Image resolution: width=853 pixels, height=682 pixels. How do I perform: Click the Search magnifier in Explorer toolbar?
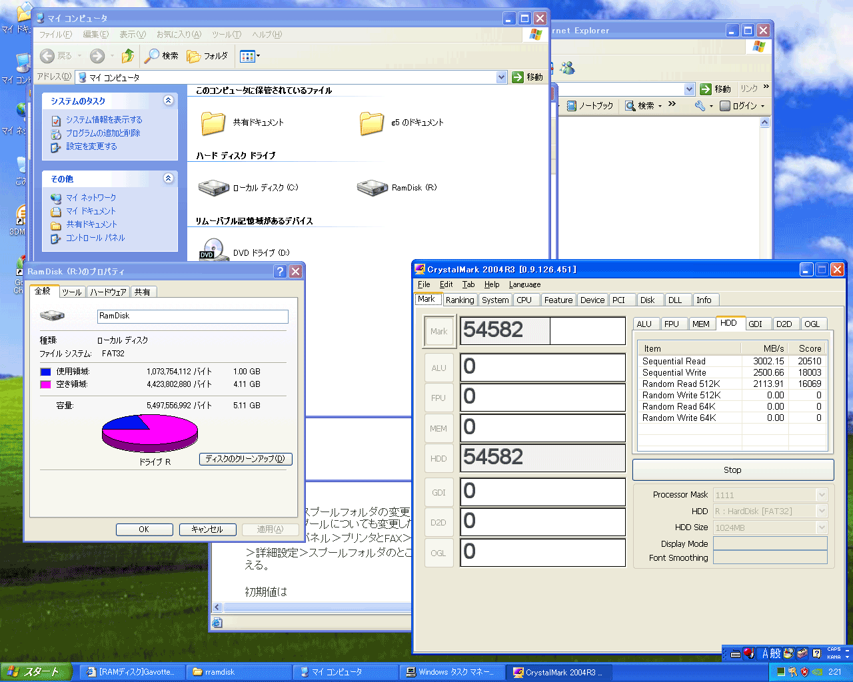153,56
